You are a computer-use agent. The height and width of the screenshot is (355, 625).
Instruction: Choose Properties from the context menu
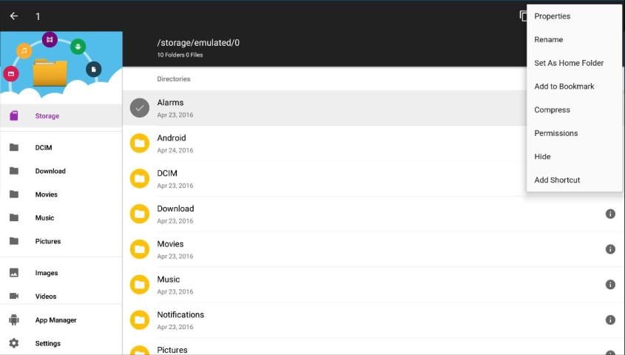553,16
